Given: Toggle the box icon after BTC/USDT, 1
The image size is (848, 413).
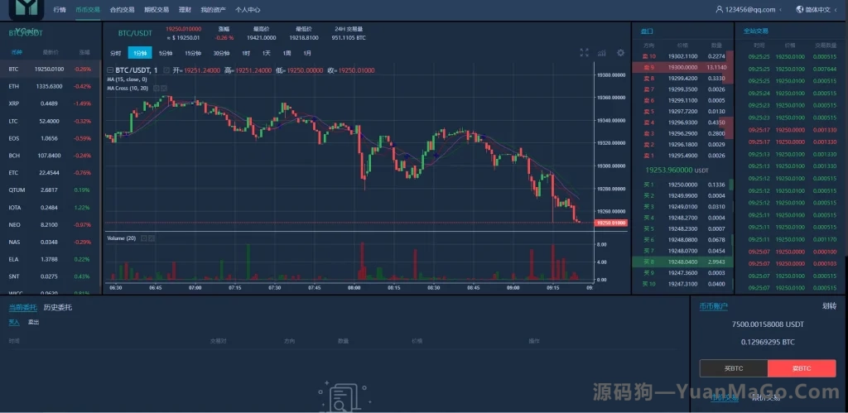Looking at the screenshot, I should tap(166, 70).
